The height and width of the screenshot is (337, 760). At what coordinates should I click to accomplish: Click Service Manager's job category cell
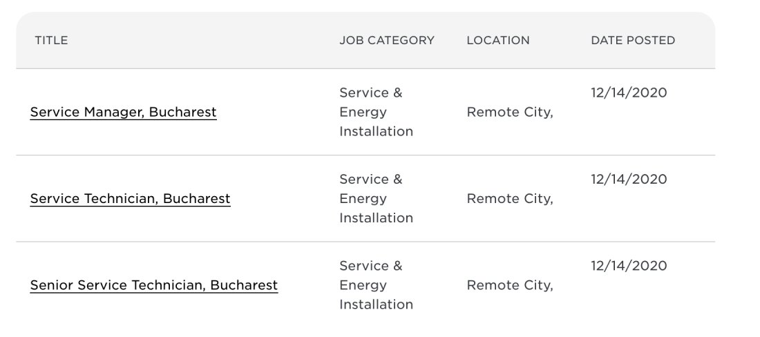[376, 112]
